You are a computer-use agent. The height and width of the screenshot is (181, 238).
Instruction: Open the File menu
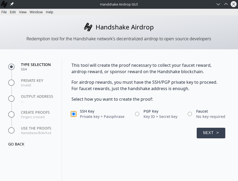click(4, 12)
